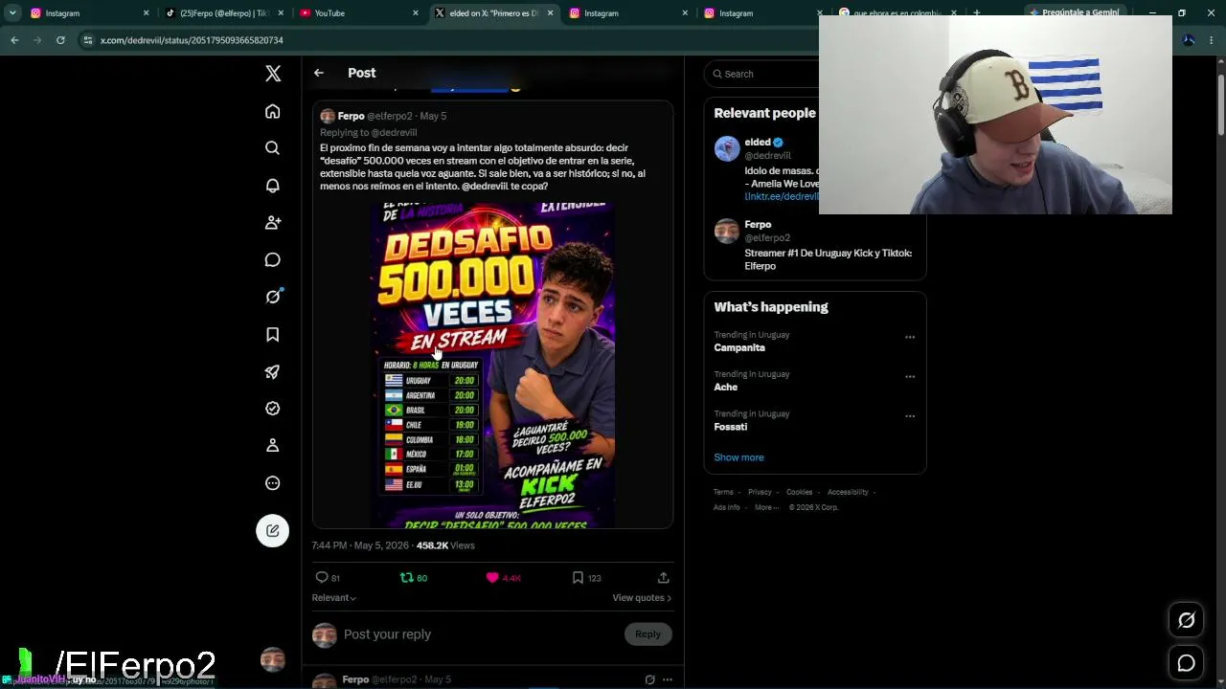Open Chat bubble icon in the sidebar
The width and height of the screenshot is (1226, 689).
click(273, 260)
